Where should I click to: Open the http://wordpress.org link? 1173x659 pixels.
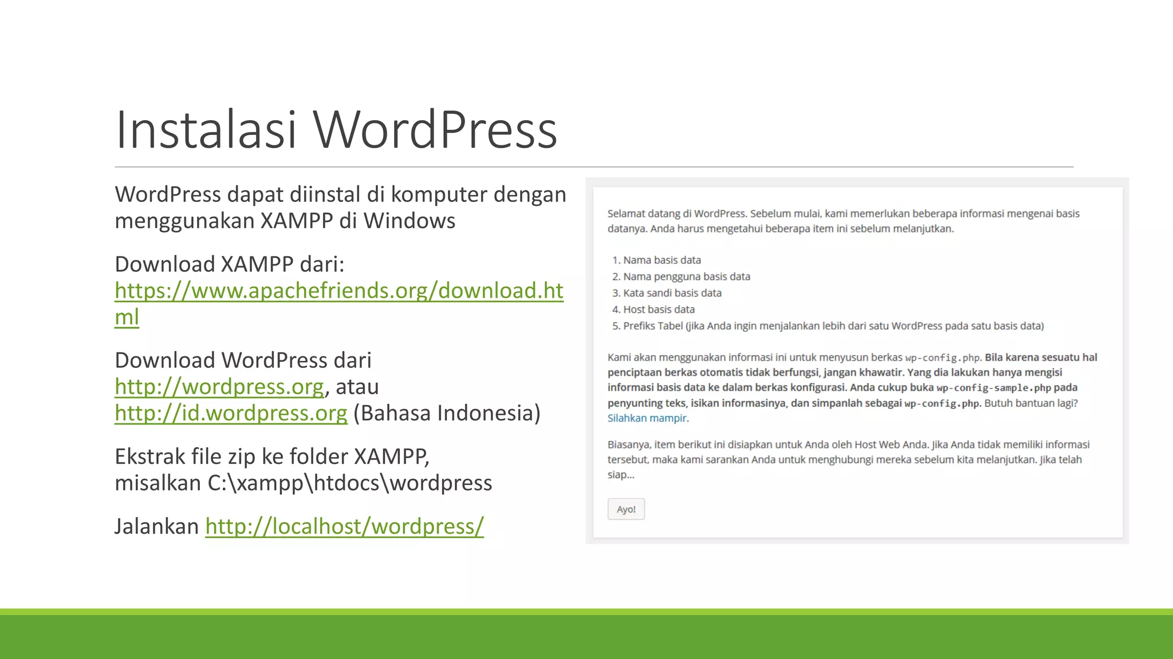(x=219, y=387)
